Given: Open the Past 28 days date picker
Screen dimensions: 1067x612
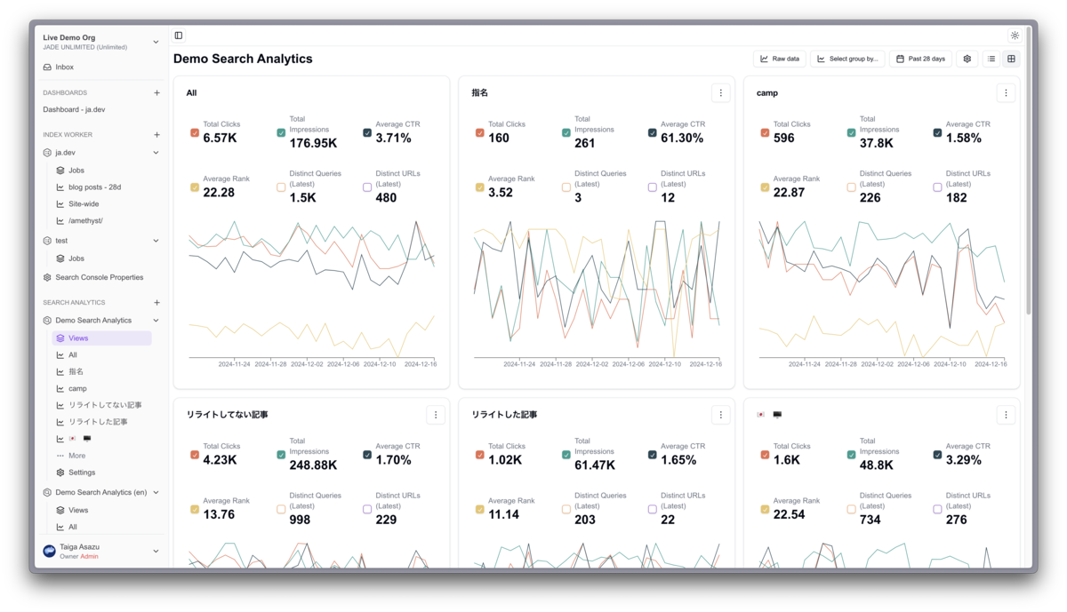Looking at the screenshot, I should 920,59.
